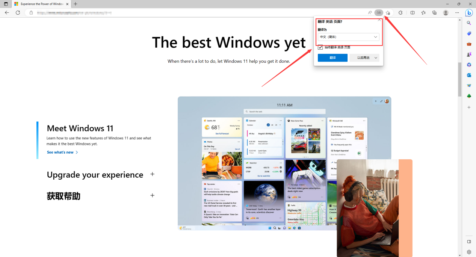Open the user profile avatar
The width and height of the screenshot is (476, 257).
(446, 12)
